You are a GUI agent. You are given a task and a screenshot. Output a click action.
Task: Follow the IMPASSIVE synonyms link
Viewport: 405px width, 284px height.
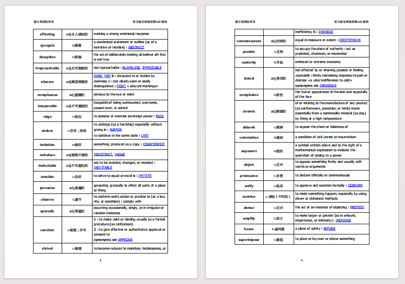[328, 85]
